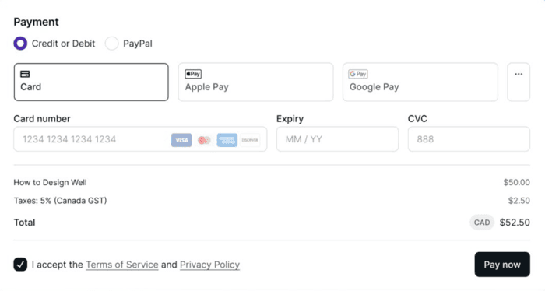Switch to the Google Pay tab
Image resolution: width=545 pixels, height=291 pixels.
click(x=420, y=82)
